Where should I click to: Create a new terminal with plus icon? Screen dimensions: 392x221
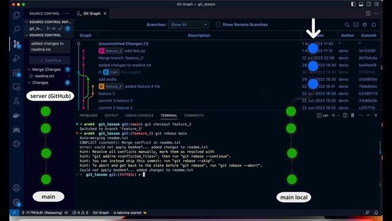[x=333, y=115]
